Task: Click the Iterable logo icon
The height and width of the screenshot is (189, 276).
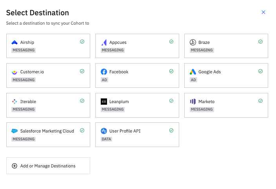Action: click(15, 102)
